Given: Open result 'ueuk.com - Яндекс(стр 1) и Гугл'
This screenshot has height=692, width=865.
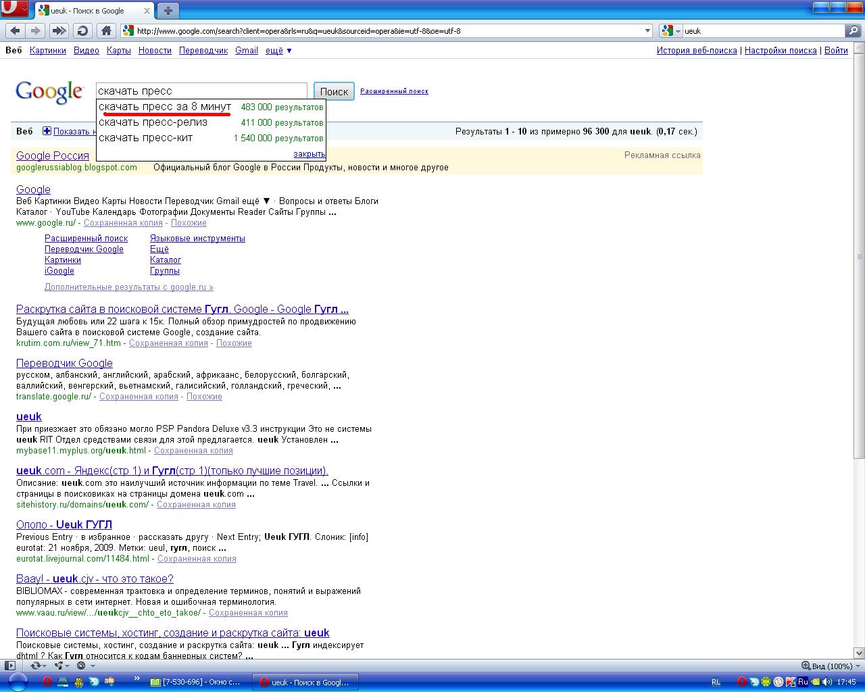Looking at the screenshot, I should (172, 471).
